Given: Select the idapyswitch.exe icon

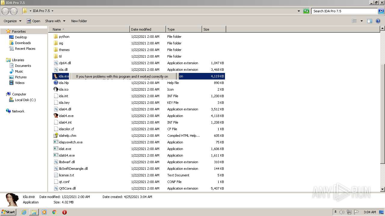Looking at the screenshot, I should point(56,142).
